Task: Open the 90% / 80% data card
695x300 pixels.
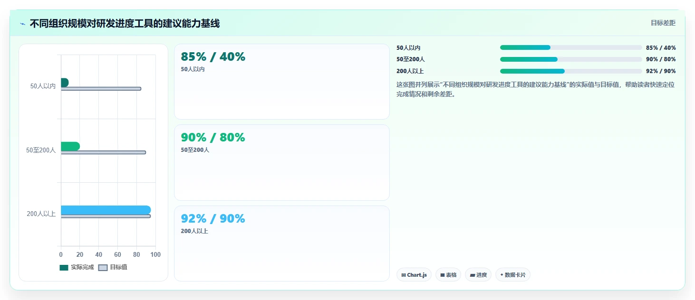Action: pyautogui.click(x=282, y=162)
